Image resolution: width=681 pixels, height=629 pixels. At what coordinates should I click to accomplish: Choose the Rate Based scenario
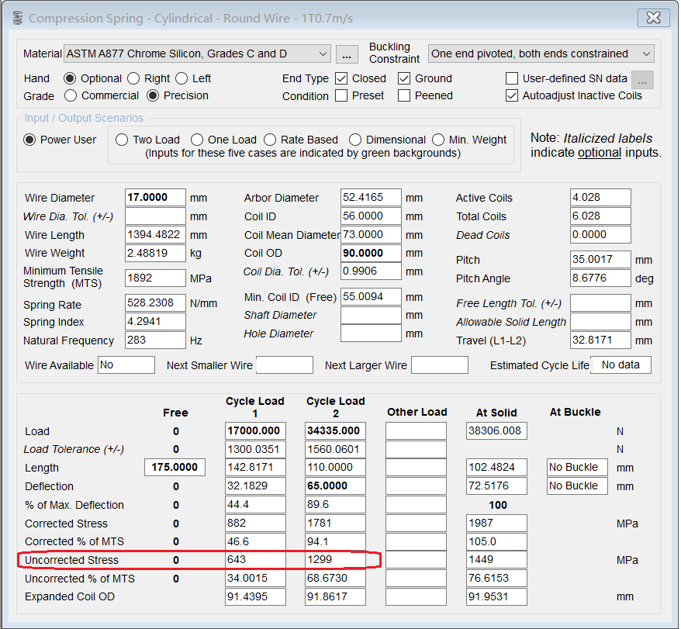pyautogui.click(x=270, y=140)
